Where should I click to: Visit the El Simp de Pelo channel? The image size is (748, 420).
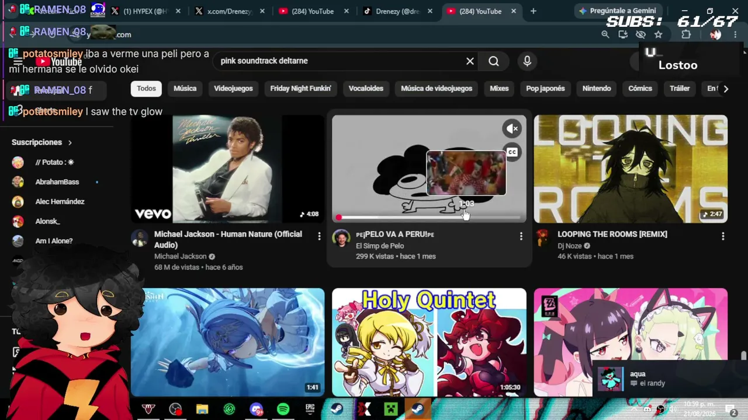coord(380,246)
